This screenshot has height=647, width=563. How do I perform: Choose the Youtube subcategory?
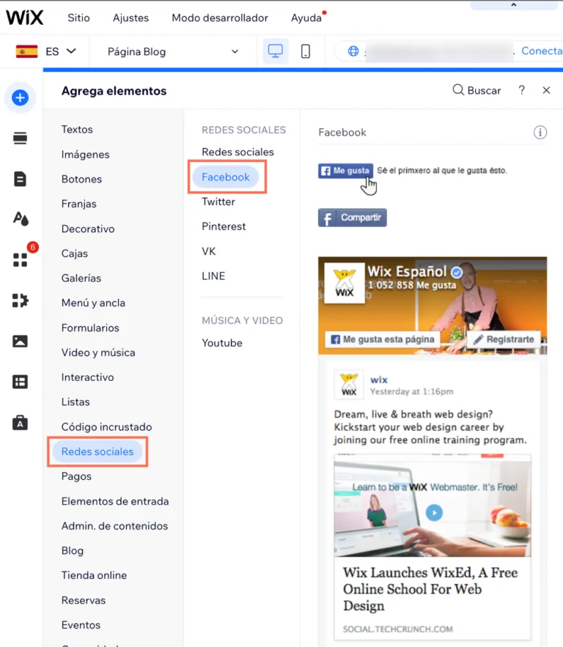[x=221, y=343]
